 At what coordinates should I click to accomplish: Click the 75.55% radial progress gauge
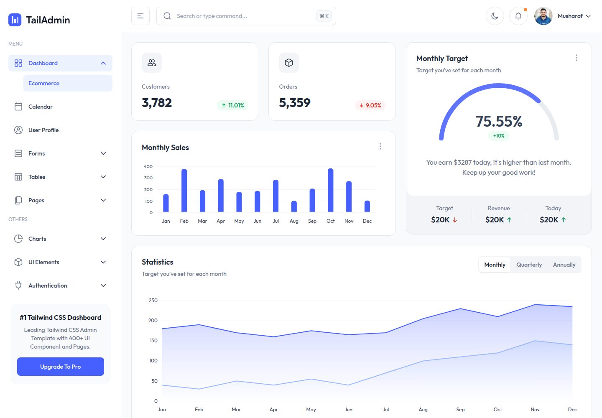(499, 112)
